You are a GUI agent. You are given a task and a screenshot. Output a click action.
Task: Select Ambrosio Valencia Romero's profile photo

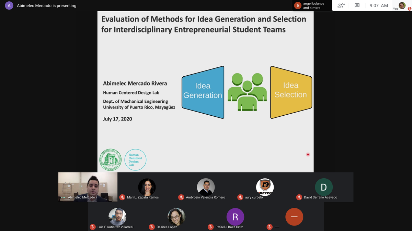pyautogui.click(x=206, y=187)
